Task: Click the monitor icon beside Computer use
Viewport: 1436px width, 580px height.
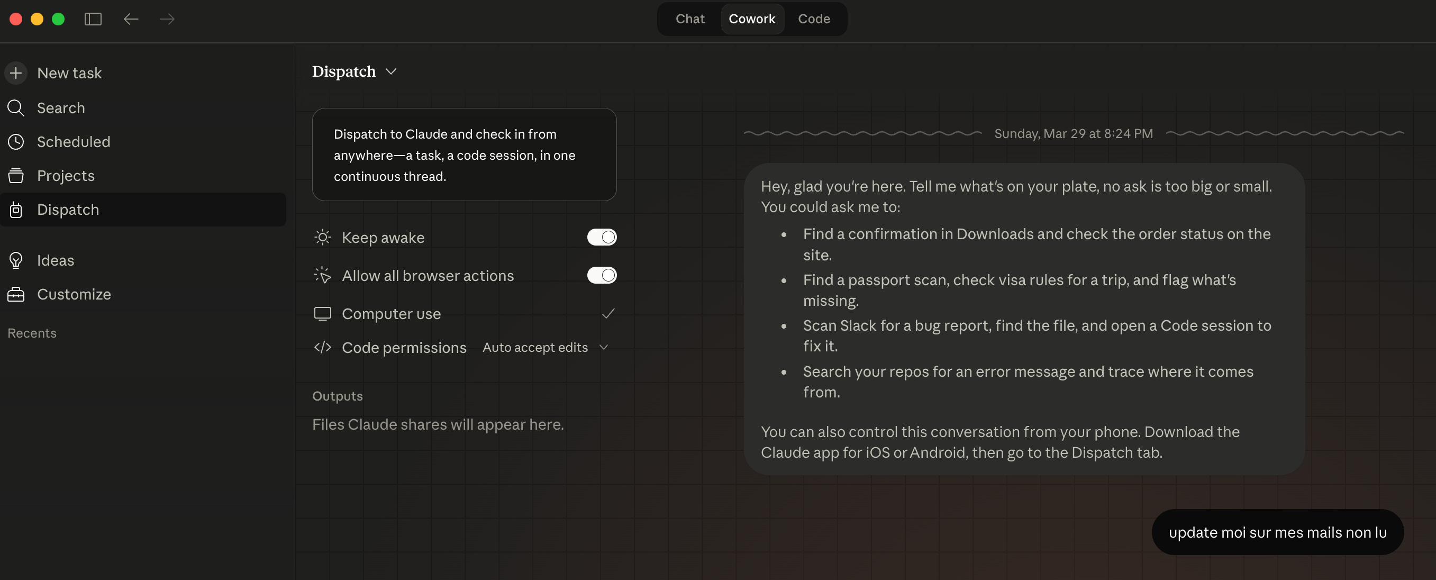Action: click(x=322, y=314)
